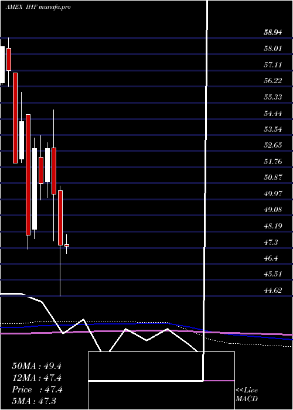This screenshot has width=293, height=410.
Task: Click the 49.08 price level label
Action: 272,210
